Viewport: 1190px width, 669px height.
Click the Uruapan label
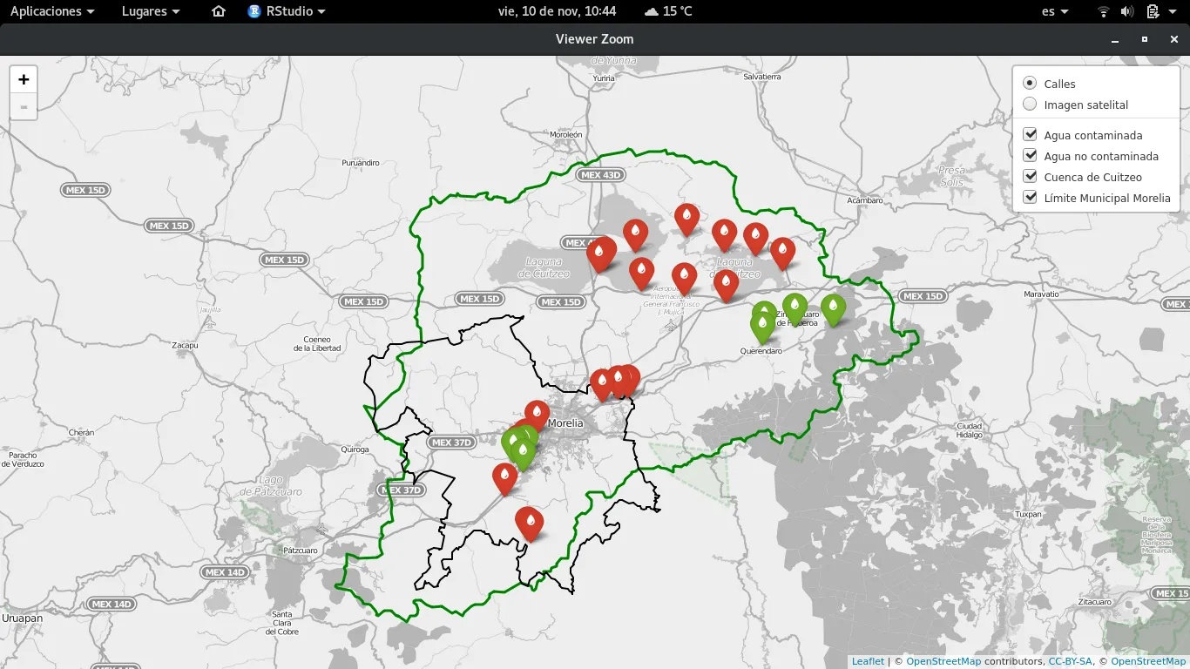click(22, 618)
